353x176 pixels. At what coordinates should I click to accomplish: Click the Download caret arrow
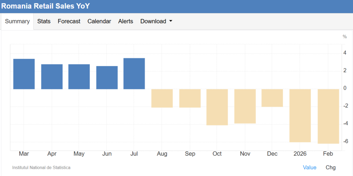(170, 21)
